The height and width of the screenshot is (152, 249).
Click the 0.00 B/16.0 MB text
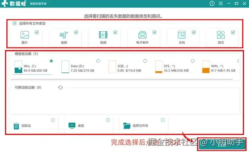(129, 71)
